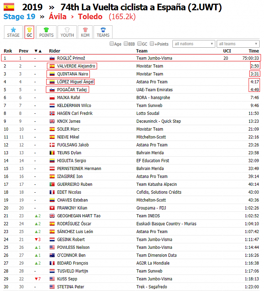Click Poland flag beside MAJKA Rafał
This screenshot has height=291, width=264.
coord(52,98)
